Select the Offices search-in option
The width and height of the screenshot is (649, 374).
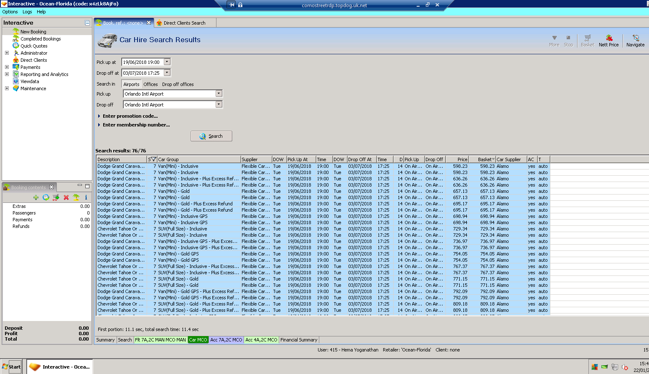tap(150, 84)
